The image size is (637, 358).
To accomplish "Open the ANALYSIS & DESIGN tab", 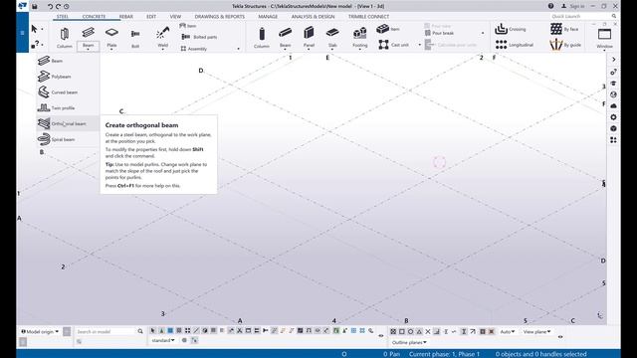I will pyautogui.click(x=313, y=17).
